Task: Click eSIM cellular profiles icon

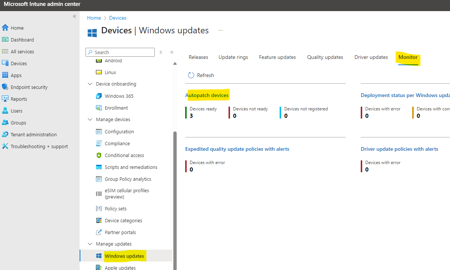Action: coord(99,194)
